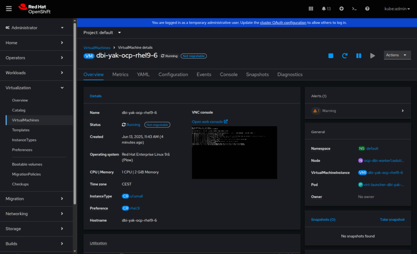
Task: Click the running status sync icon in Details
Action: 124,125
